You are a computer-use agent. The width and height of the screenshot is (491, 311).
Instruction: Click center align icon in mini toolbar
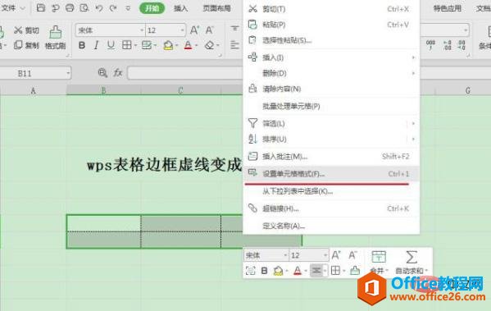(316, 270)
